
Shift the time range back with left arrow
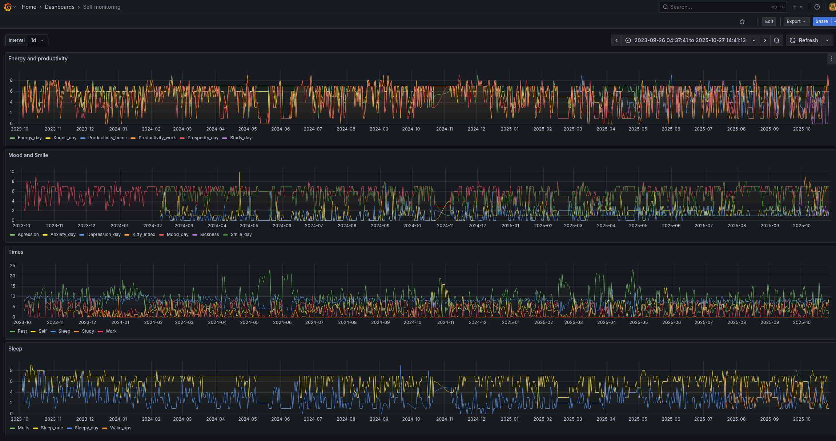pyautogui.click(x=616, y=40)
